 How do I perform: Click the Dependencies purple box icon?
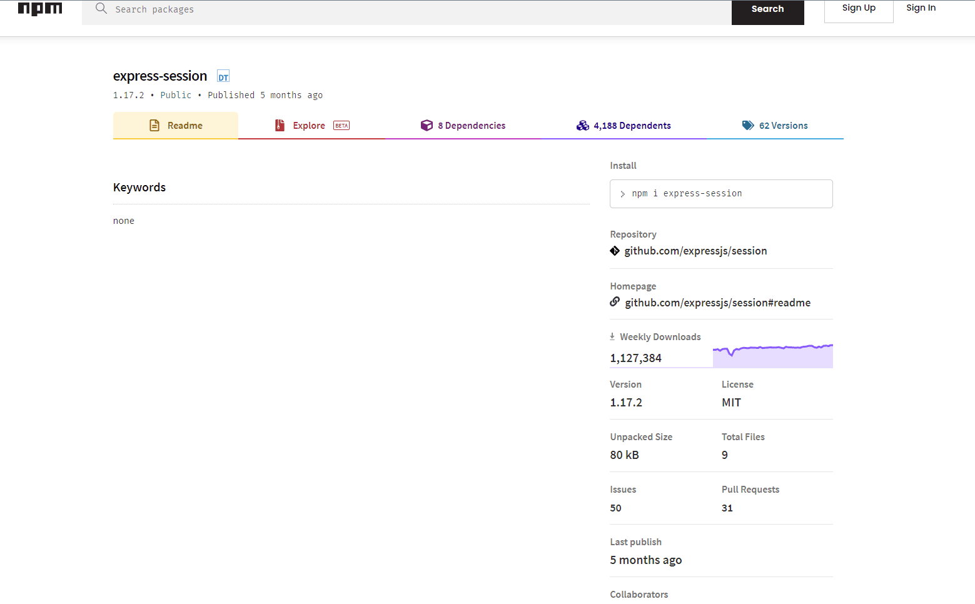coord(427,126)
